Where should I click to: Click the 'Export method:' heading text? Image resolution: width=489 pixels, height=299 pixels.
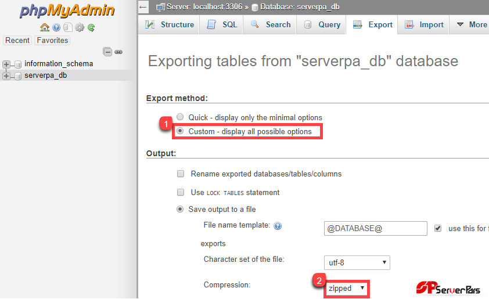177,98
